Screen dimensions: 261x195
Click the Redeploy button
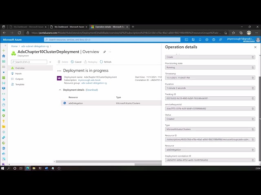click(x=91, y=62)
